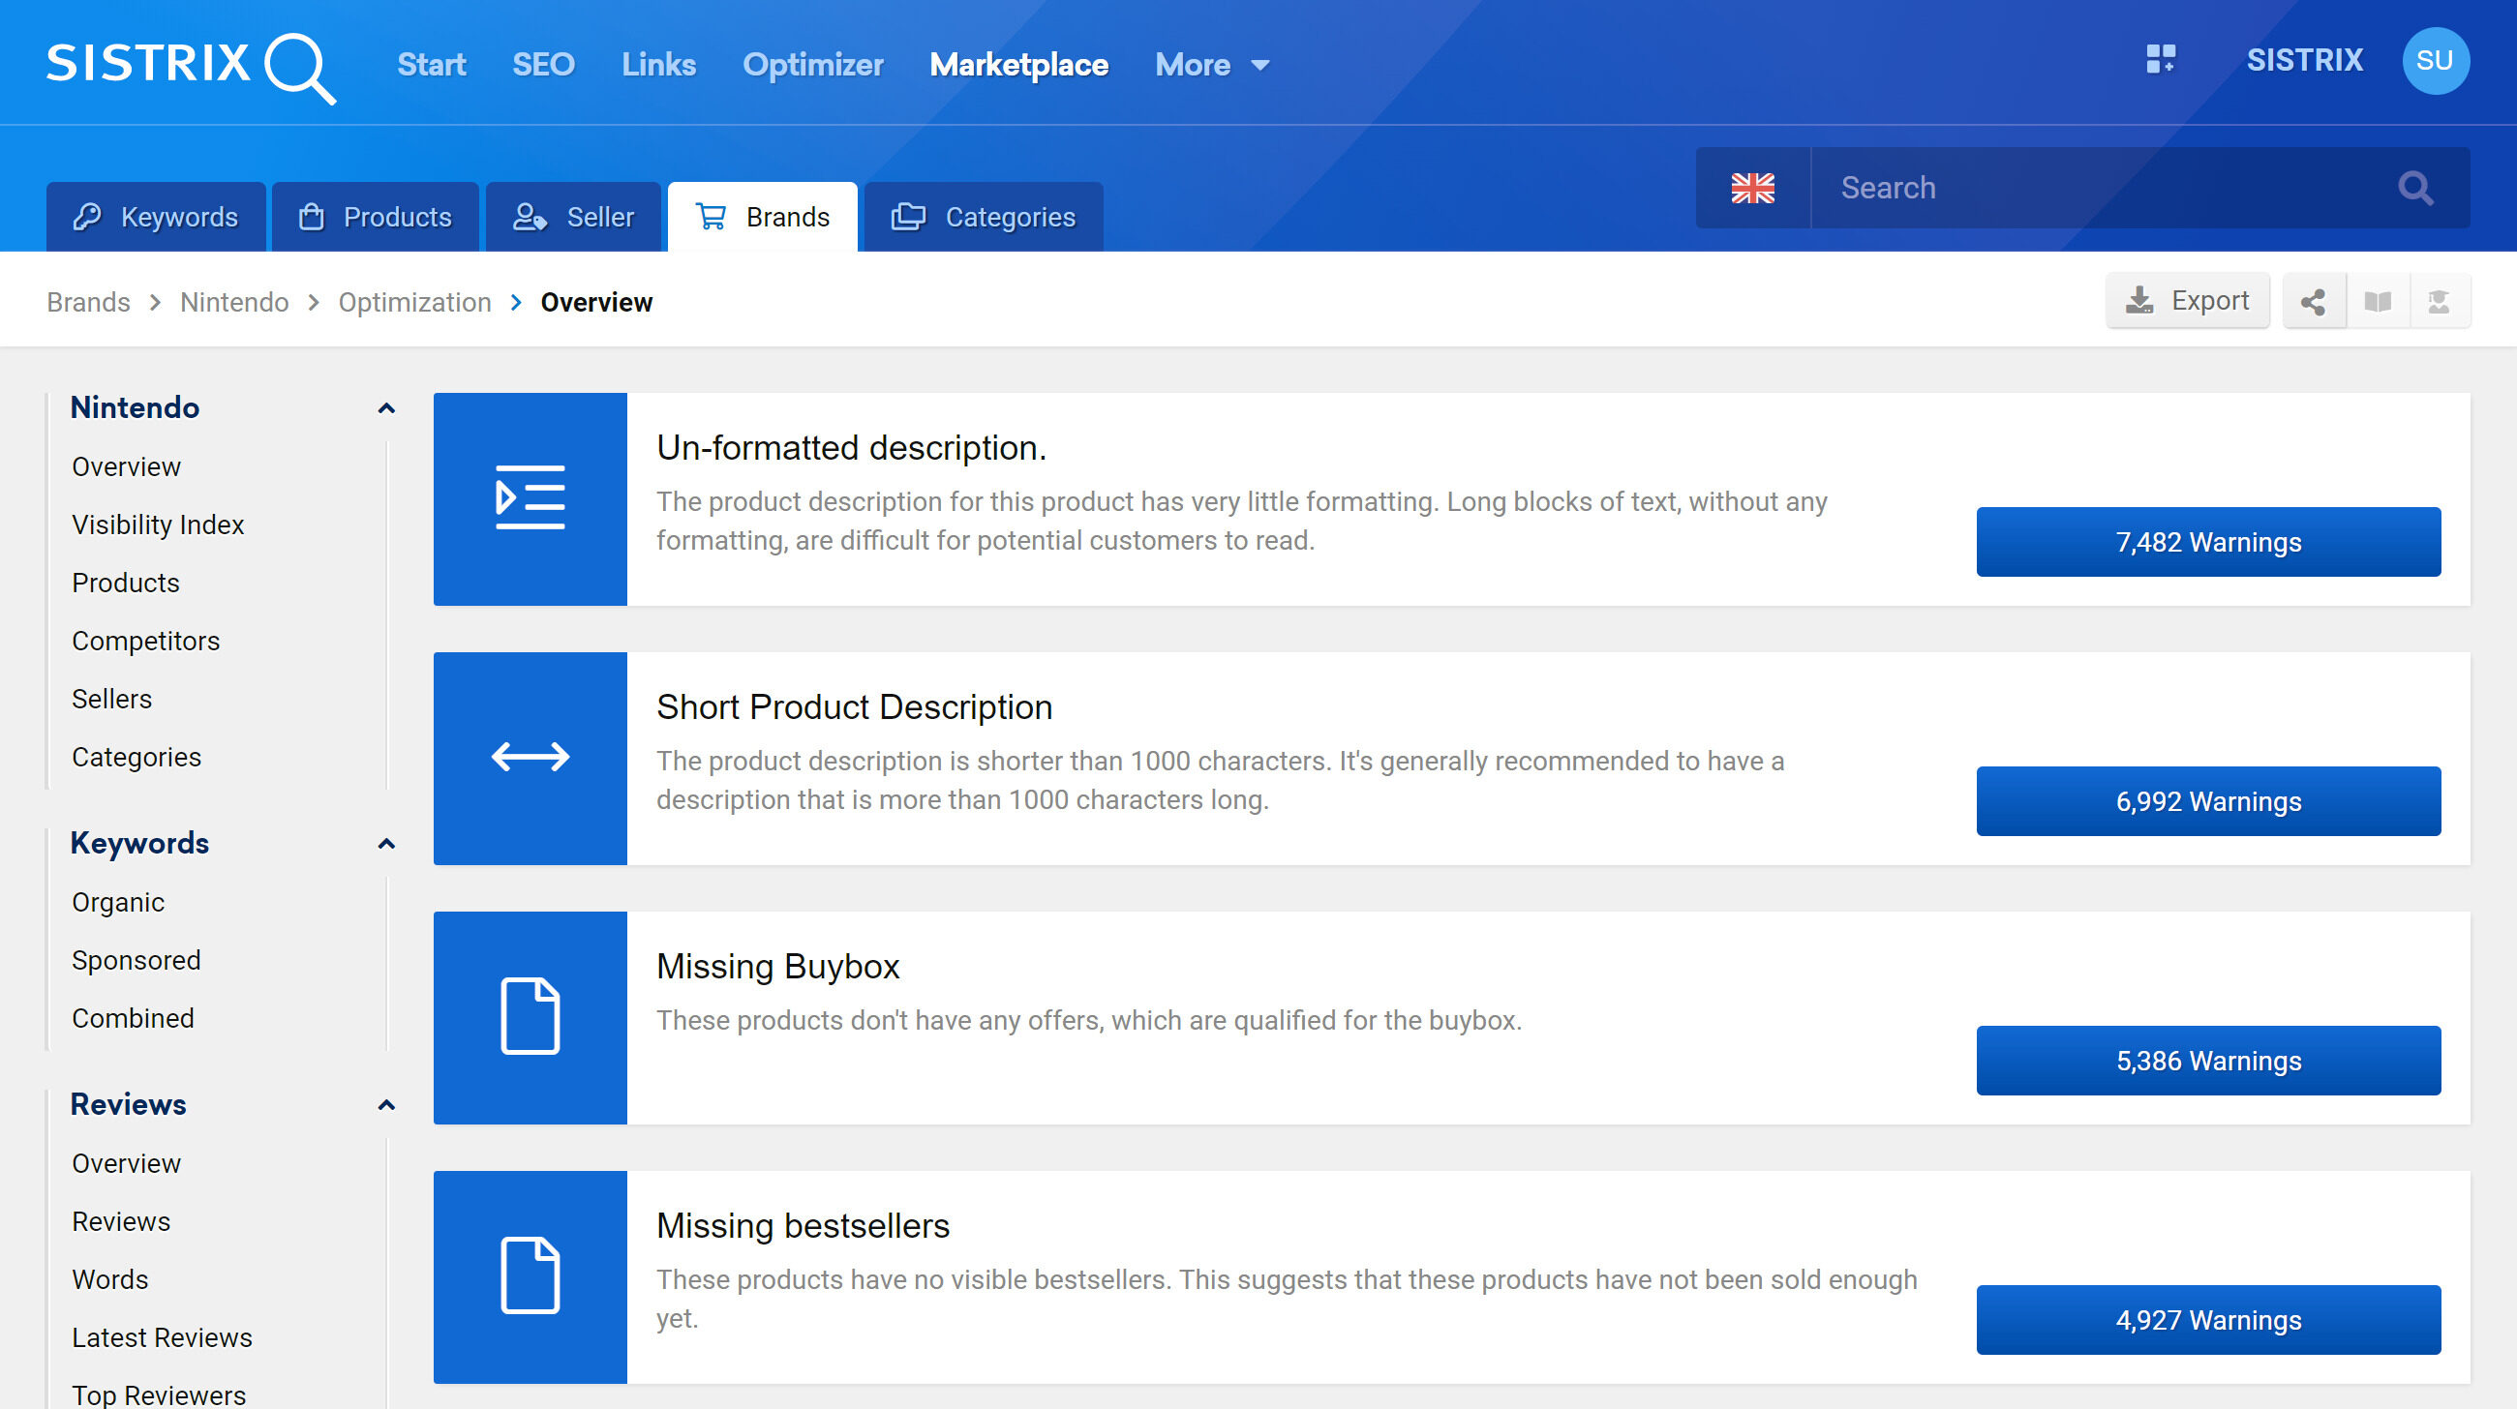Click the Optimization breadcrumb link
The image size is (2517, 1409).
tap(414, 302)
